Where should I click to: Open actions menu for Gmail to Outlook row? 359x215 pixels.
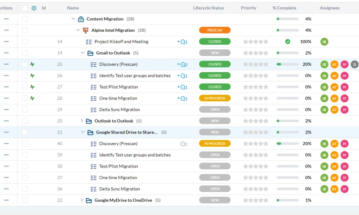[x=6, y=53]
